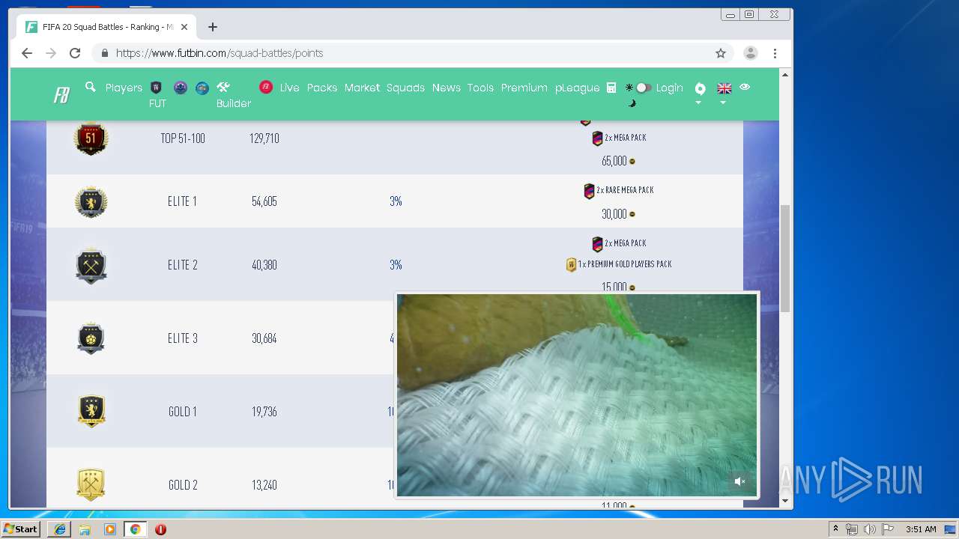Select the ELITE 1 rank label
Image resolution: width=959 pixels, height=539 pixels.
point(182,201)
